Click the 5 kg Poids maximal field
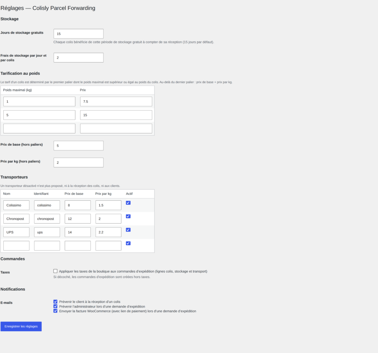This screenshot has height=353, width=378. click(x=39, y=115)
